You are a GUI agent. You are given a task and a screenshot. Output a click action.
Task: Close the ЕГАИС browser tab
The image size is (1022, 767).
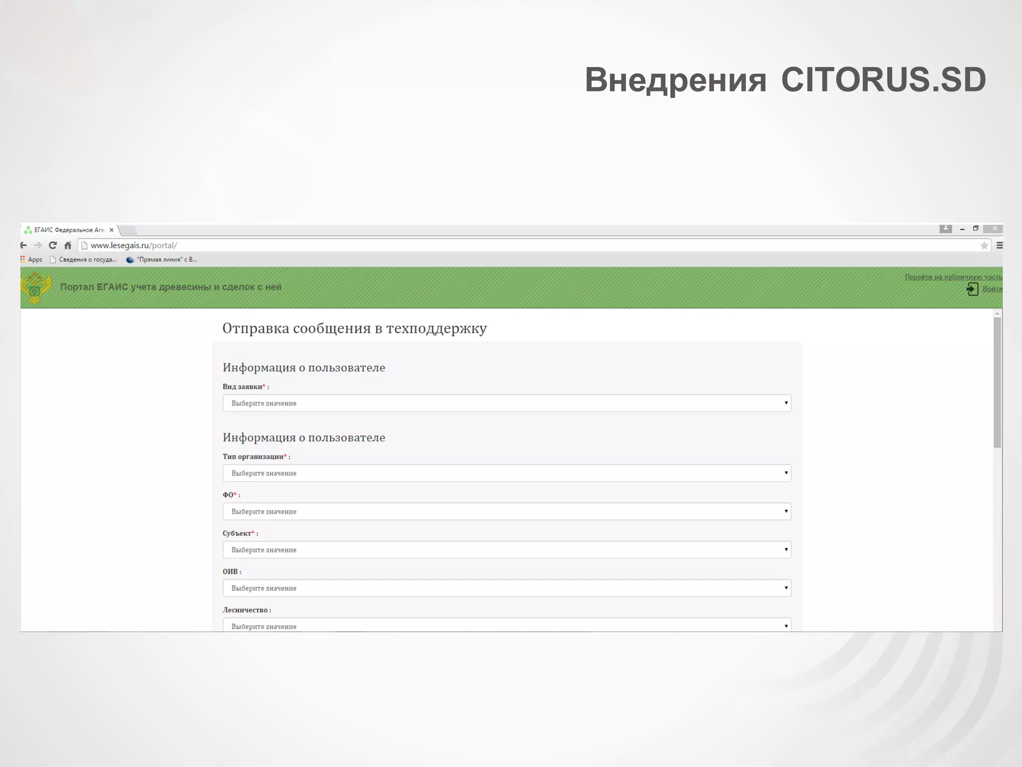(111, 230)
